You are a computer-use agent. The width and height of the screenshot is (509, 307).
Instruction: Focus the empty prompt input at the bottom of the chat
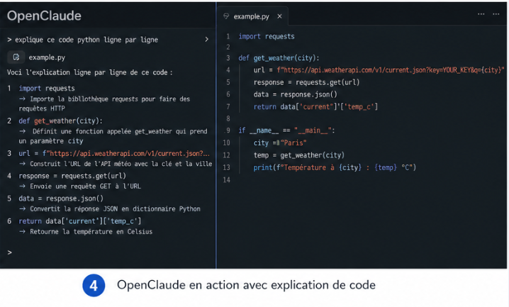coord(107,252)
